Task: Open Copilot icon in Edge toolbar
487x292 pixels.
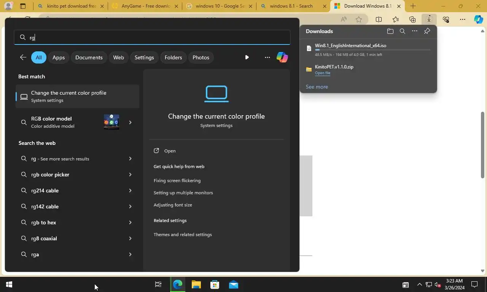Action: click(x=479, y=19)
